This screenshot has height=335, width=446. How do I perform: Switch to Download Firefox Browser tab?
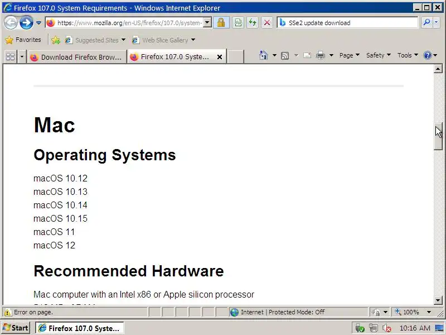coord(77,57)
